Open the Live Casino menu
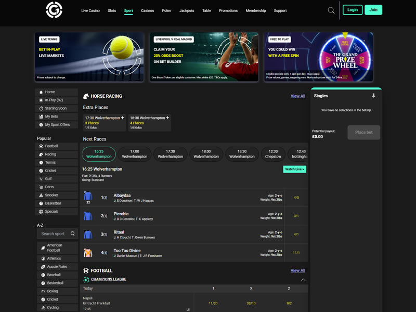Screen dimensions: 416x312 [90, 10]
